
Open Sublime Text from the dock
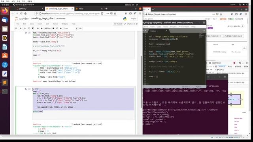5,82
